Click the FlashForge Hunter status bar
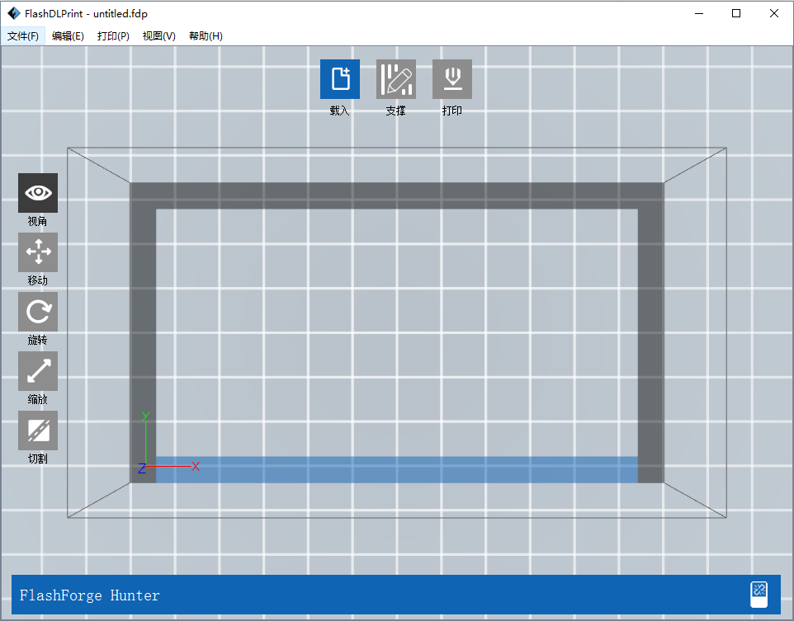Screen dimensions: 794x621 pos(396,595)
